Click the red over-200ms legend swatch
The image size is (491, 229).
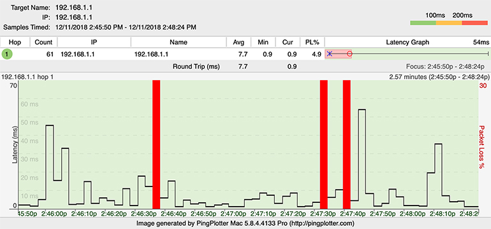coord(475,23)
